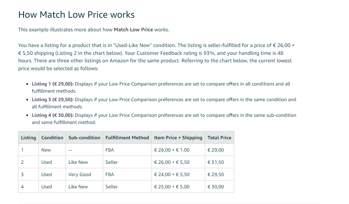Click the "Listing 1 (€ 29,00):" bullet label
Image resolution: width=349 pixels, height=204 pixels.
[x=53, y=84]
